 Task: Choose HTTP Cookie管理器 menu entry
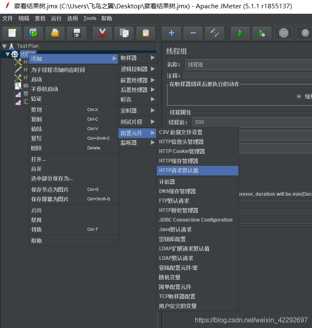(197, 151)
